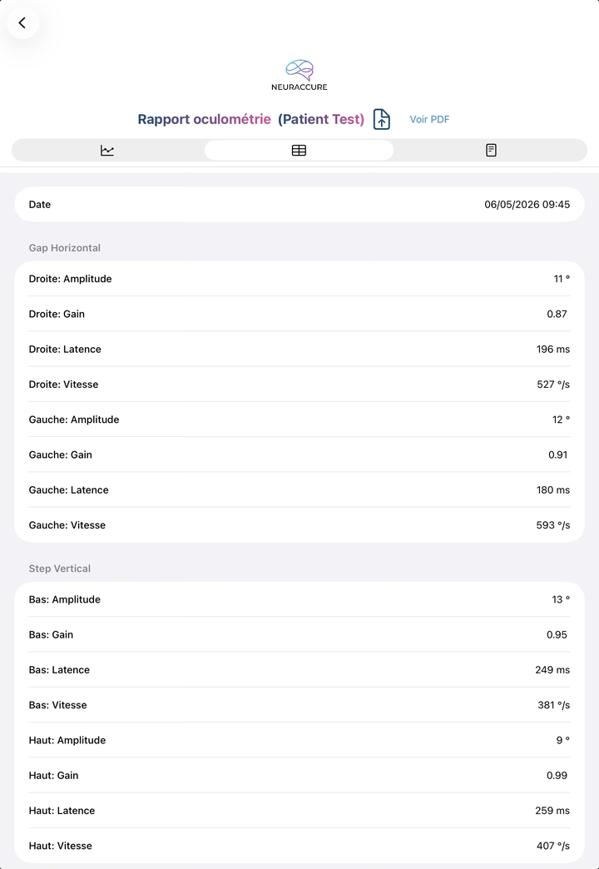599x869 pixels.
Task: Tap the Haut: Vitesse 407 °/s value
Action: 553,846
